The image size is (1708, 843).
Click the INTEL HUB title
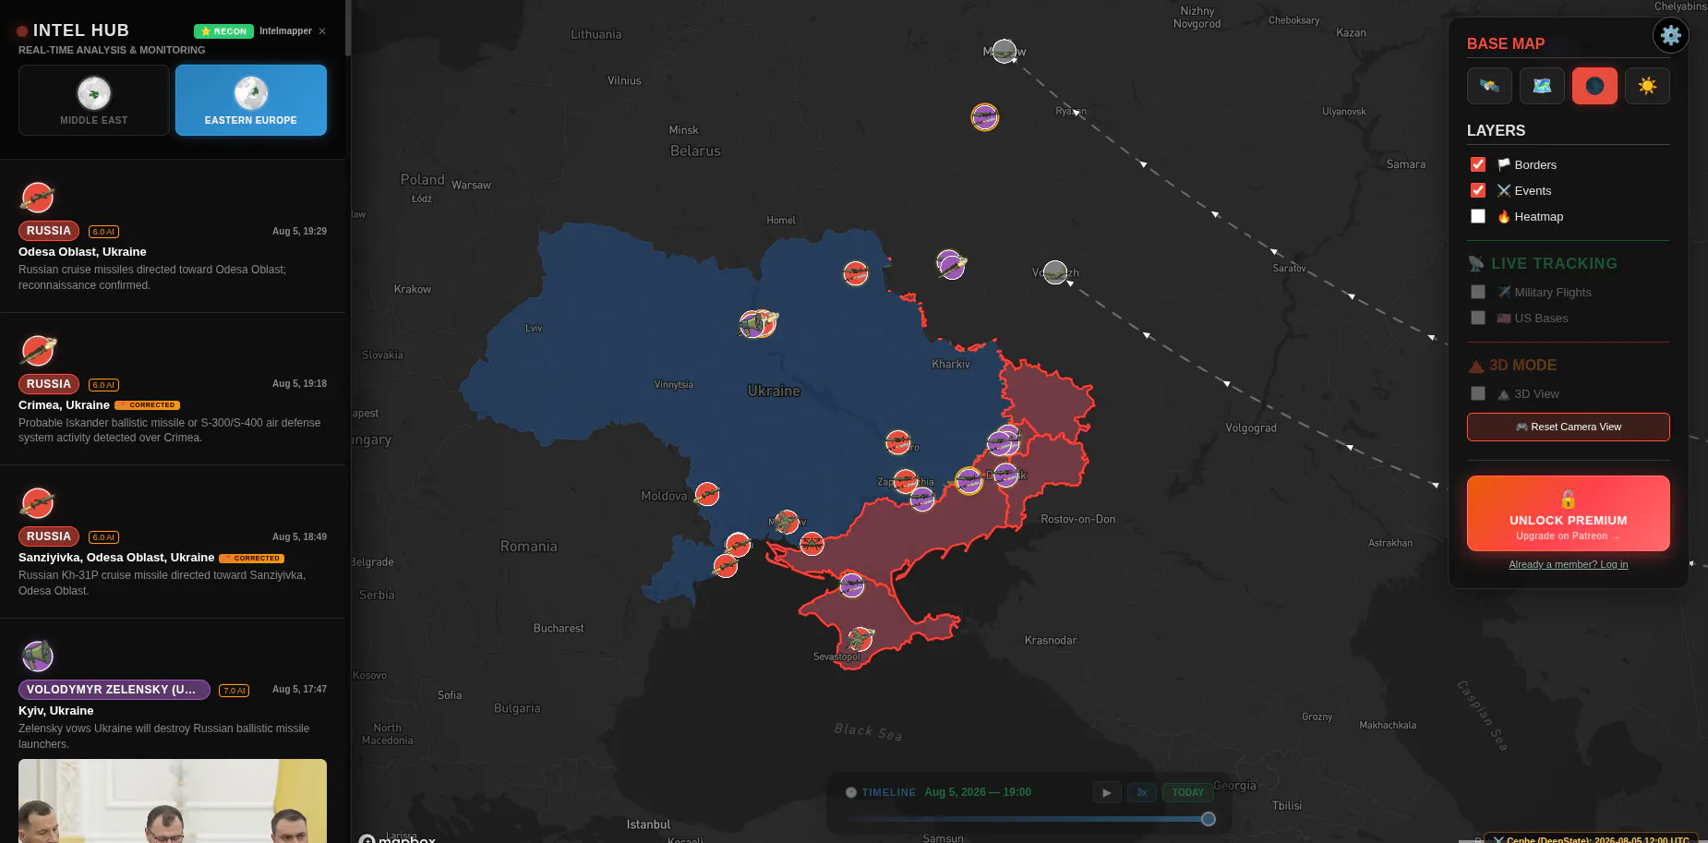pyautogui.click(x=81, y=30)
